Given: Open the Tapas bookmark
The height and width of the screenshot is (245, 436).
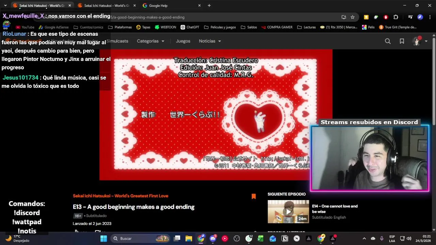Looking at the screenshot, I should [x=143, y=27].
